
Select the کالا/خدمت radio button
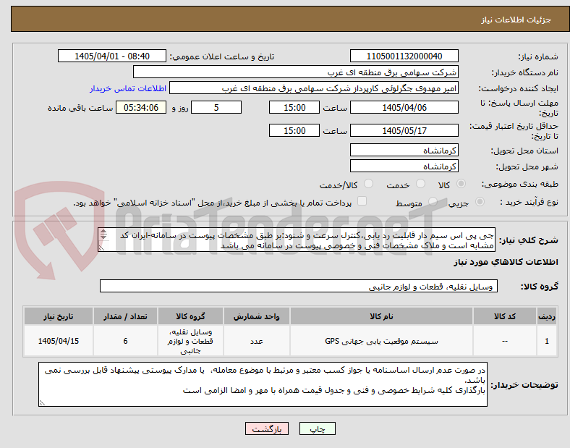click(368, 184)
